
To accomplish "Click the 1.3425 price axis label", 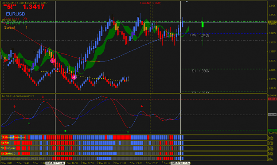I will coord(272,15).
